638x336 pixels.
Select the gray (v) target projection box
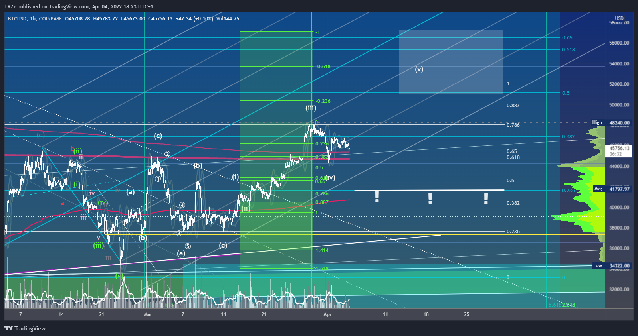tap(451, 61)
